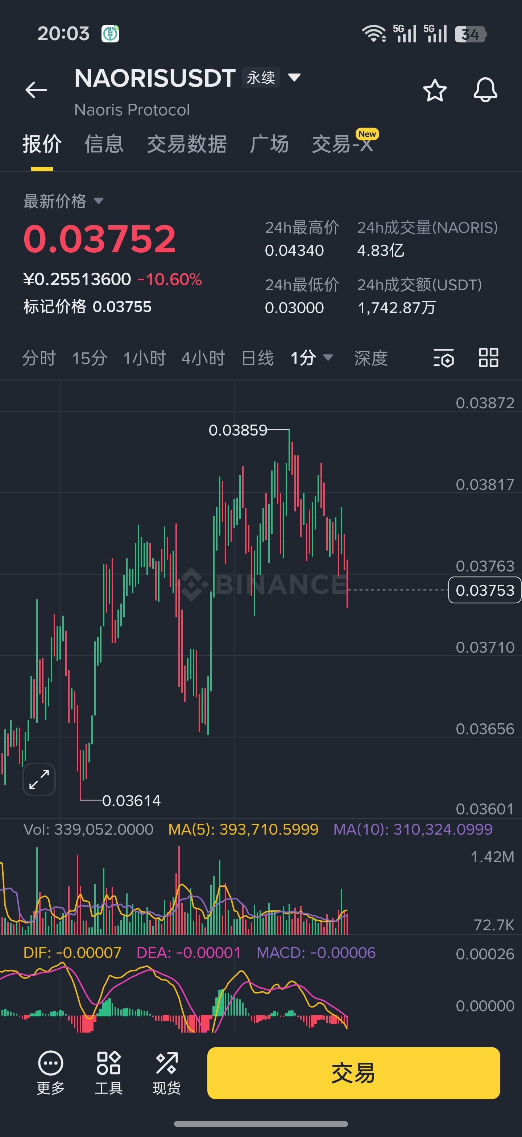Open the 交易数据 tab
Screen dimensions: 522x1137
(x=187, y=144)
